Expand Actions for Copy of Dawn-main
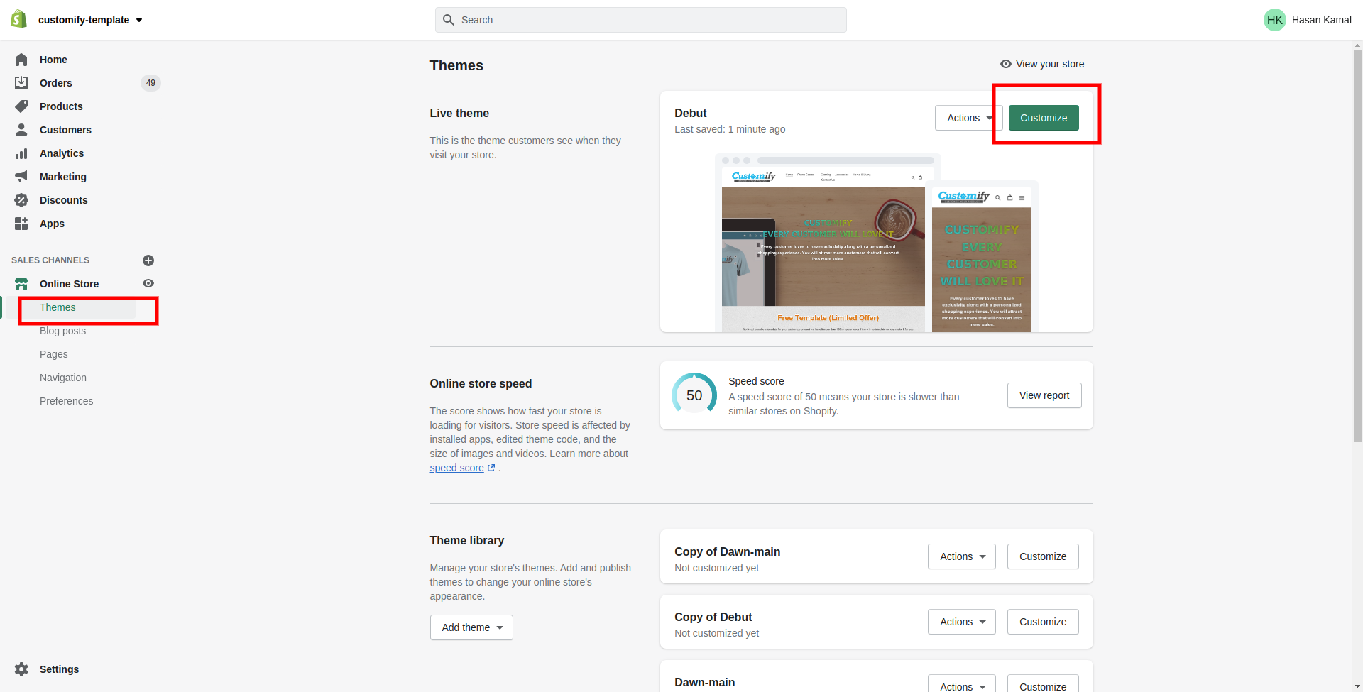Image resolution: width=1363 pixels, height=692 pixels. (x=962, y=556)
